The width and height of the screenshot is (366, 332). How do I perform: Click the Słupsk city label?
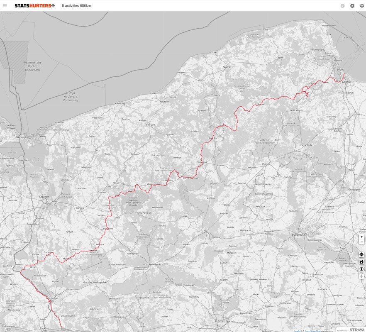point(227,67)
